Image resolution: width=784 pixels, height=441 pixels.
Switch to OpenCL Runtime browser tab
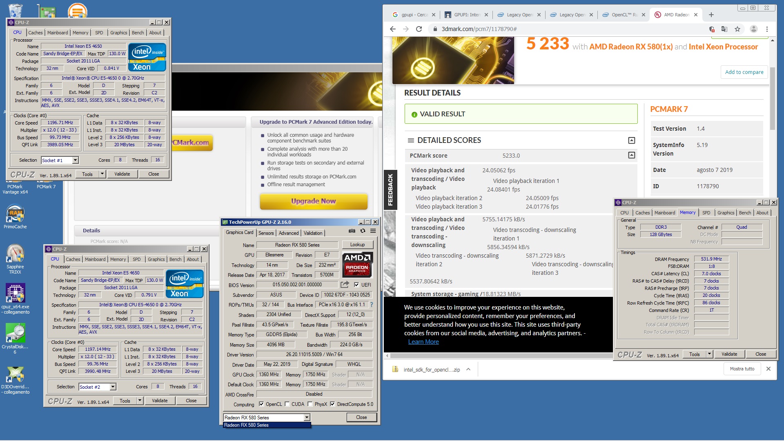tap(624, 15)
